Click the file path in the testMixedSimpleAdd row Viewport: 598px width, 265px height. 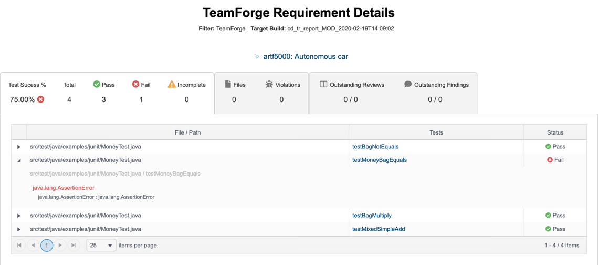click(86, 229)
